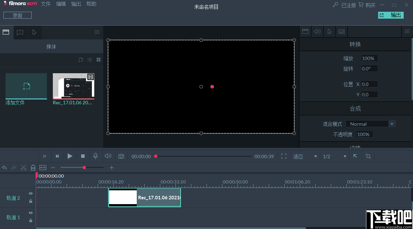The image size is (413, 229).
Task: Open the keyboard shortcuts panel icon
Action: tap(341, 31)
